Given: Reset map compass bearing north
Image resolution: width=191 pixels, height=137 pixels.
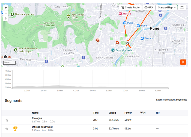Looking at the screenshot, I should (x=6, y=18).
